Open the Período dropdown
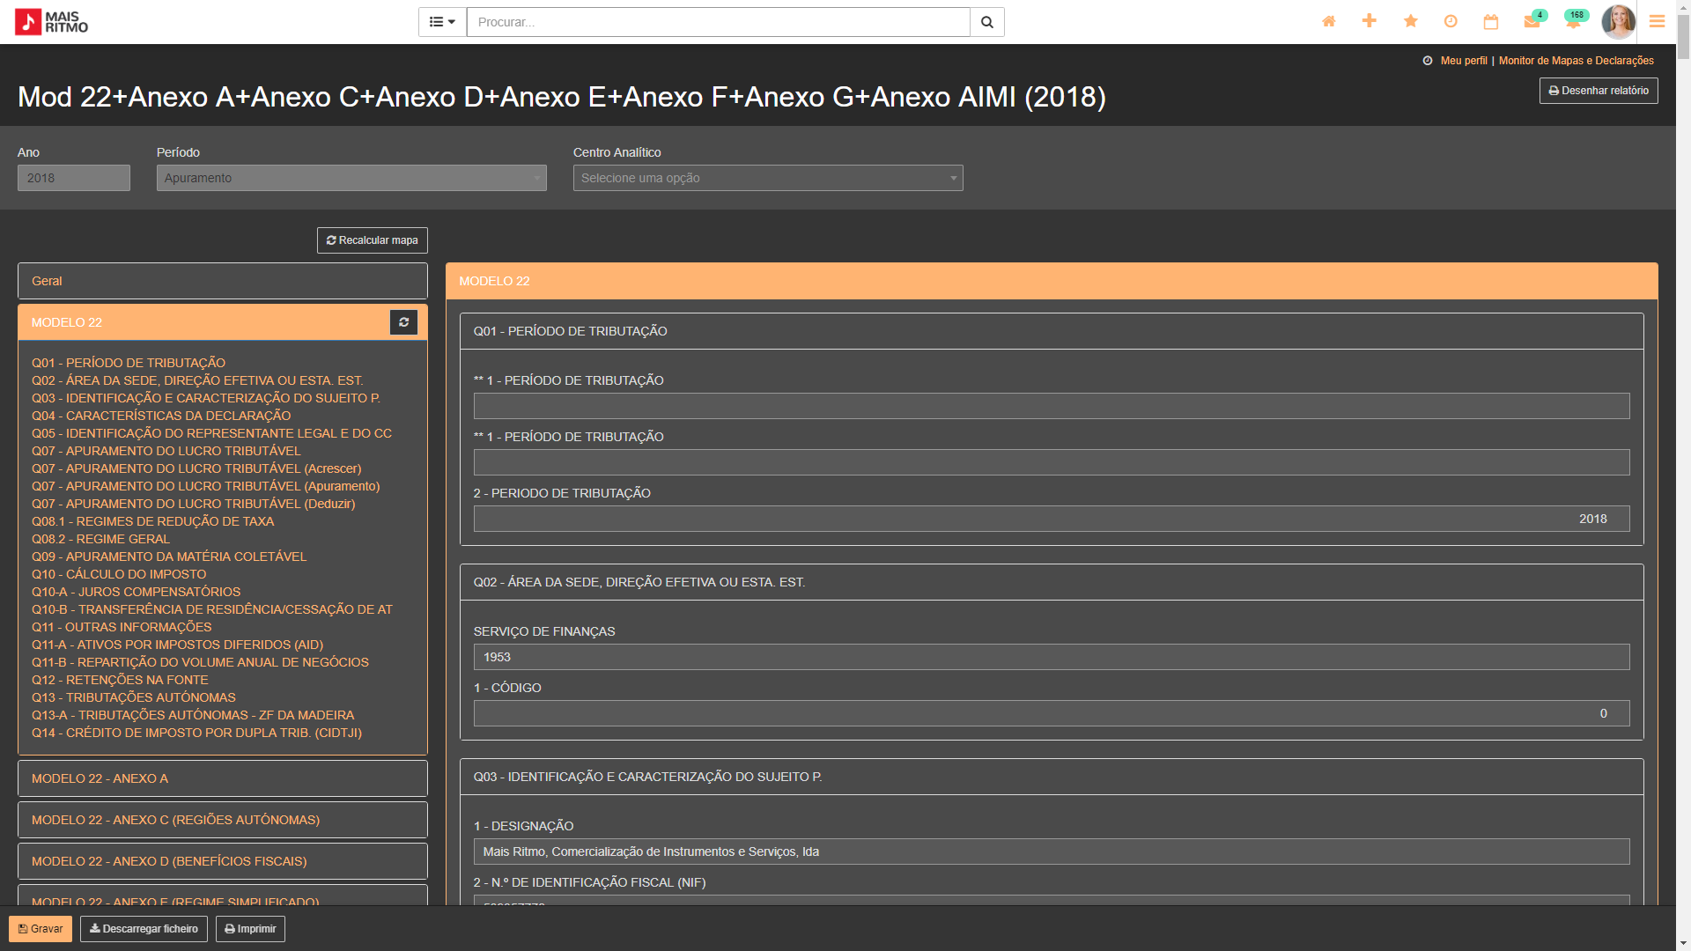This screenshot has width=1691, height=951. click(x=351, y=178)
